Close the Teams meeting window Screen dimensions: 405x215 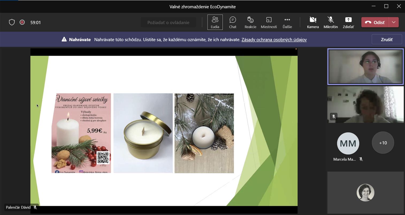point(399,6)
